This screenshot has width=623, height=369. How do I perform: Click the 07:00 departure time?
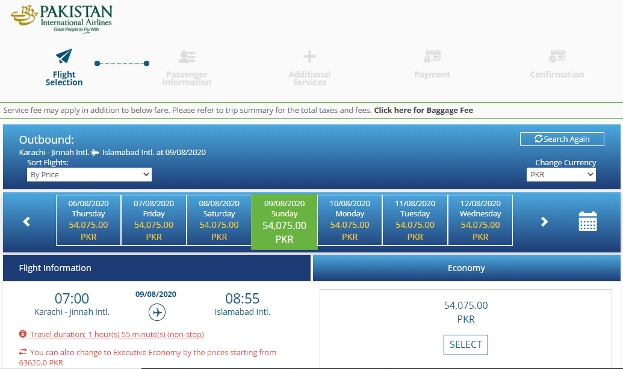click(72, 298)
